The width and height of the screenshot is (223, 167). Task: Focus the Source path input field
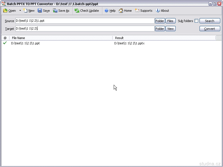(85, 21)
